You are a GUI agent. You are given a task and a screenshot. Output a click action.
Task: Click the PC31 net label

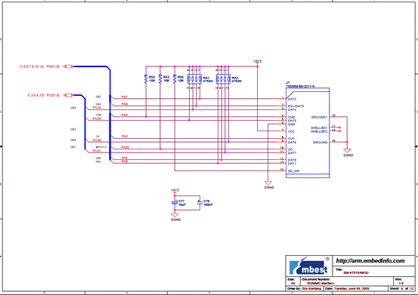click(97, 151)
